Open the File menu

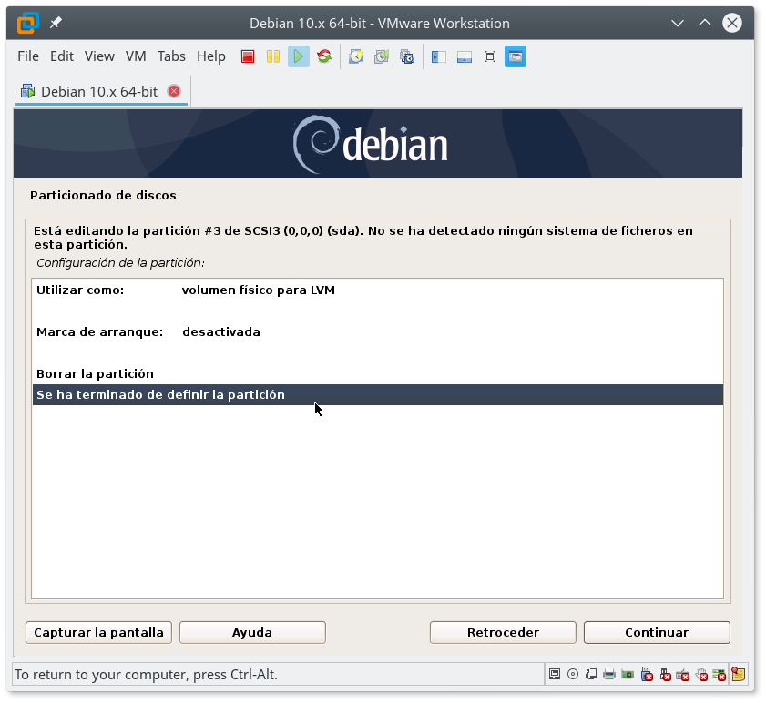[x=28, y=56]
